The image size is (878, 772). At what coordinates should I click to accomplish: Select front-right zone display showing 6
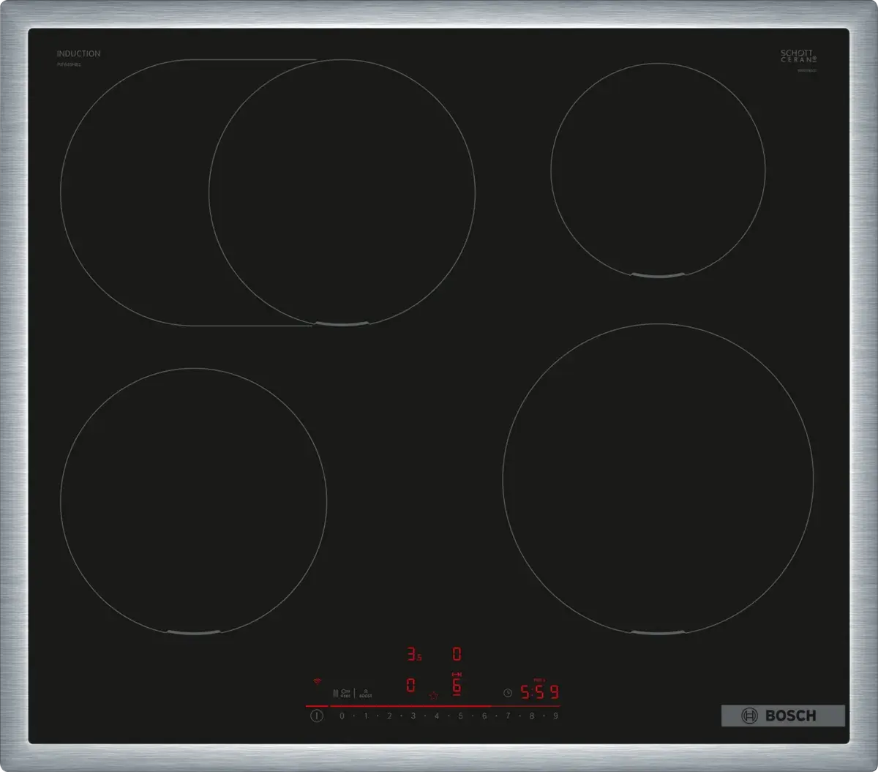[x=457, y=685]
